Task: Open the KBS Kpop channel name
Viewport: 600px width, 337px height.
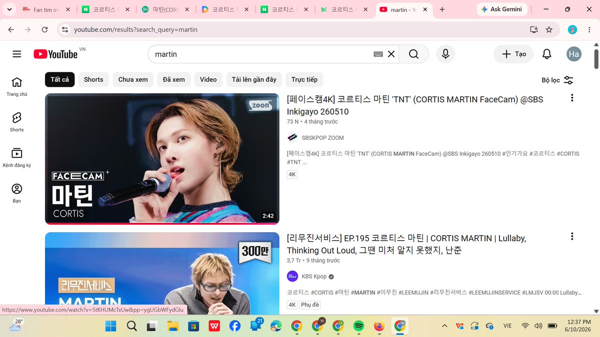Action: click(314, 277)
